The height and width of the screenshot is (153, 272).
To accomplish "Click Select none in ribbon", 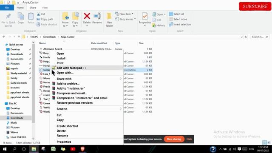I will point(178,19).
